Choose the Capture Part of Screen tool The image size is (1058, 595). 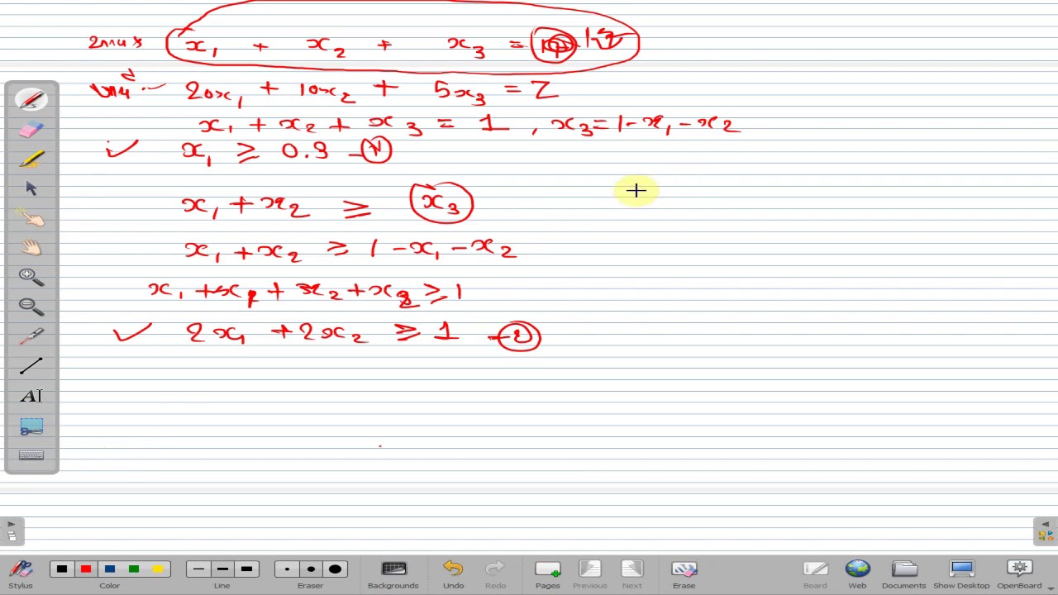[x=31, y=426]
